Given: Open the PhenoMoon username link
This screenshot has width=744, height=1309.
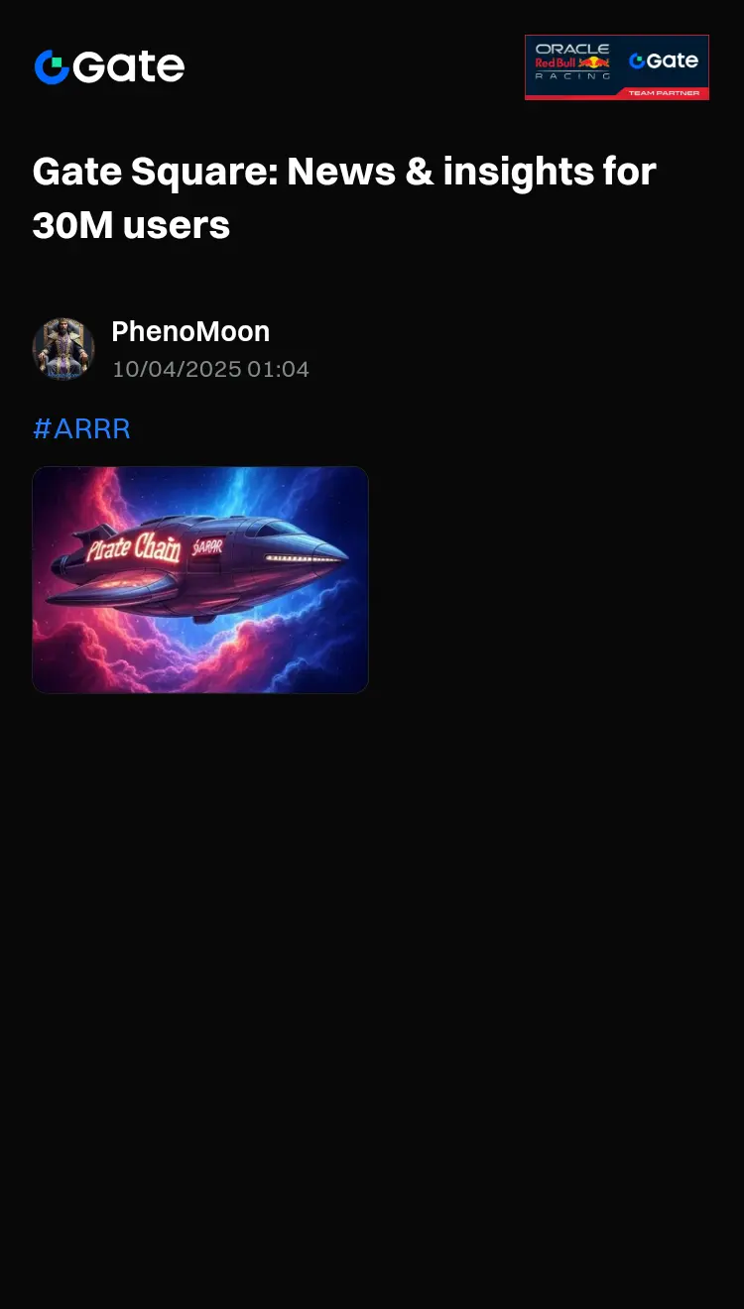Looking at the screenshot, I should (190, 331).
